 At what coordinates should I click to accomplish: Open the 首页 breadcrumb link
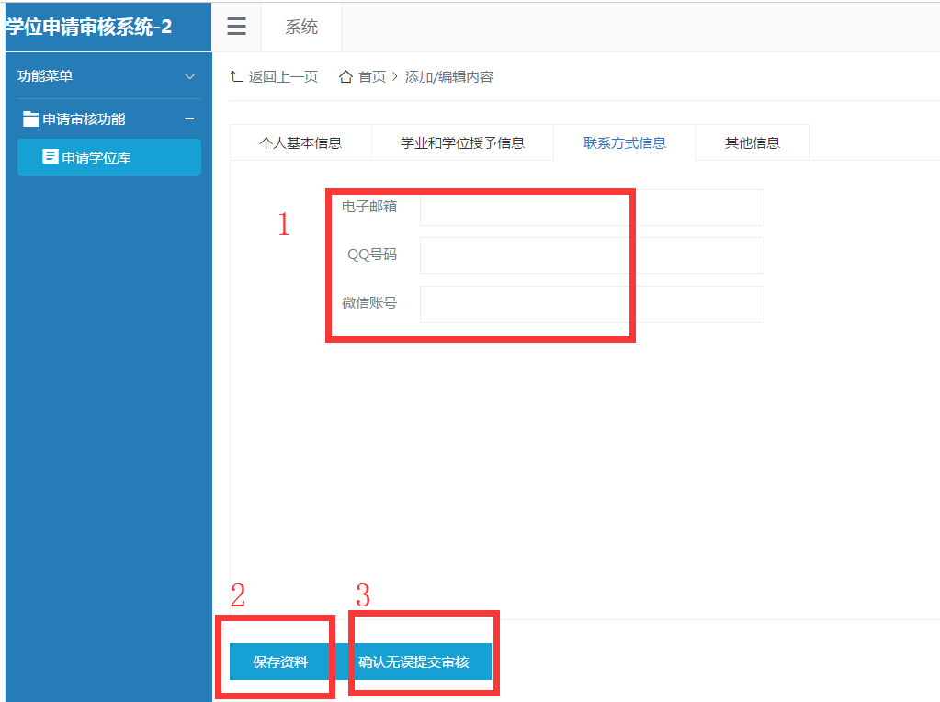click(x=370, y=76)
